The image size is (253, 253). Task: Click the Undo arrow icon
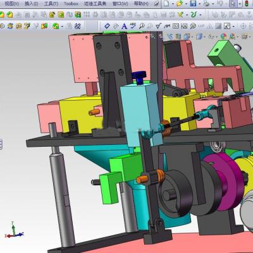[x=220, y=3]
